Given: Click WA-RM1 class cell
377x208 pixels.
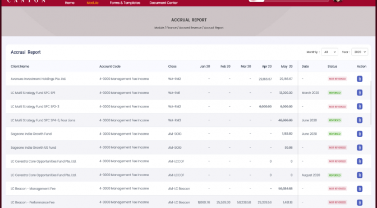Looking at the screenshot, I should point(174,93).
